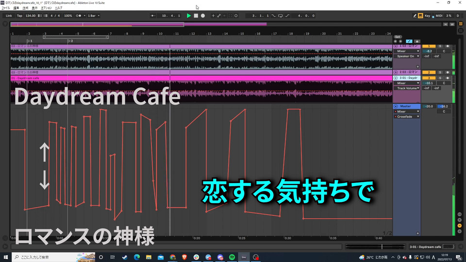Select track 1 volume value -8.2

click(x=429, y=51)
